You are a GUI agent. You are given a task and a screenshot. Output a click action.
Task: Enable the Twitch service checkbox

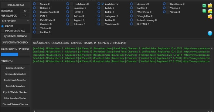point(103,8)
